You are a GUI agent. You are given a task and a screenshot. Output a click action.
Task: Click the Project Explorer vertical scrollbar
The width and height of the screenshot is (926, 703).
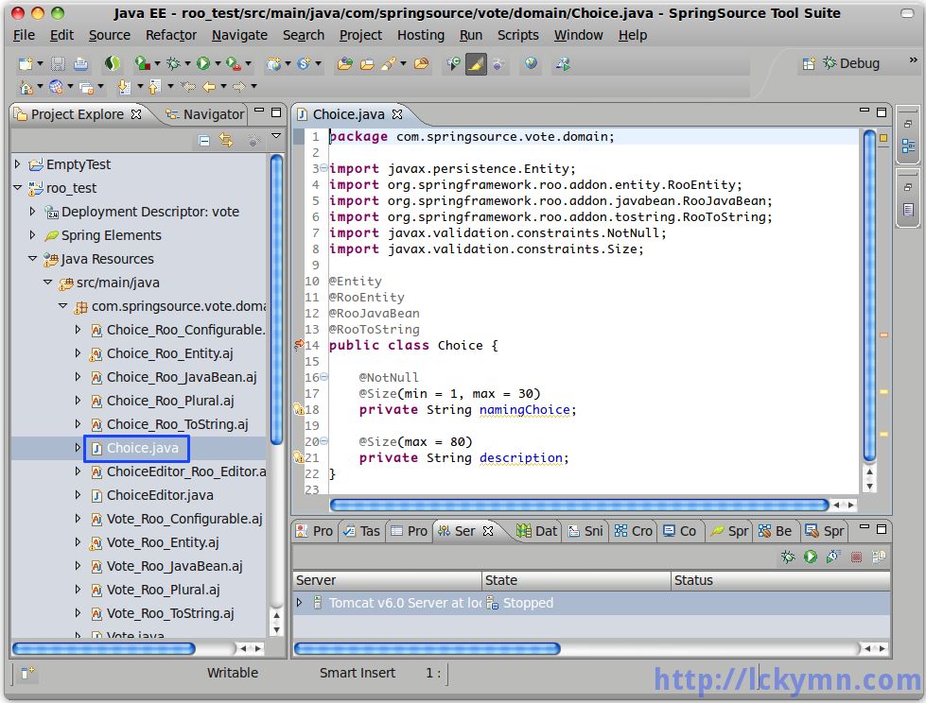pos(276,298)
